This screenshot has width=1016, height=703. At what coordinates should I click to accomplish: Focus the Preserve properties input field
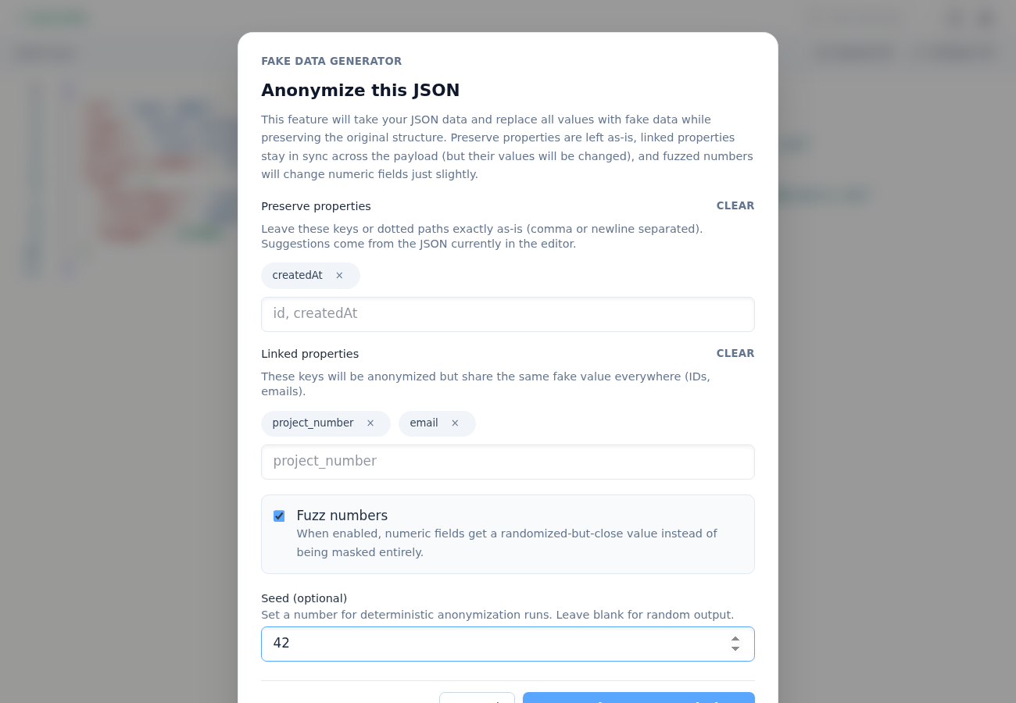[508, 314]
